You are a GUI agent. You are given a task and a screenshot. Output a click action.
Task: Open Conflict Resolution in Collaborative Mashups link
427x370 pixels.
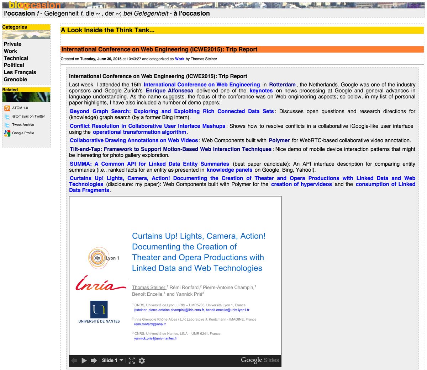tap(148, 126)
